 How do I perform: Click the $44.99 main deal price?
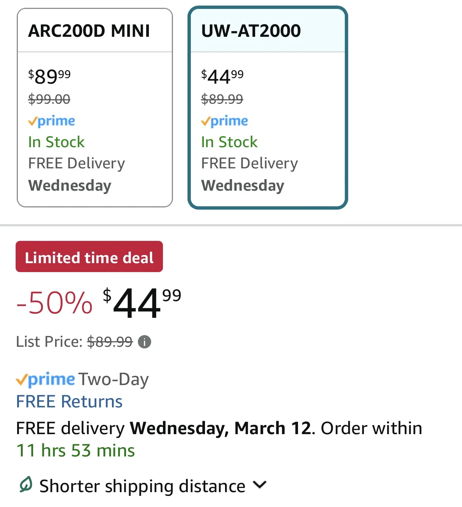[x=142, y=303]
